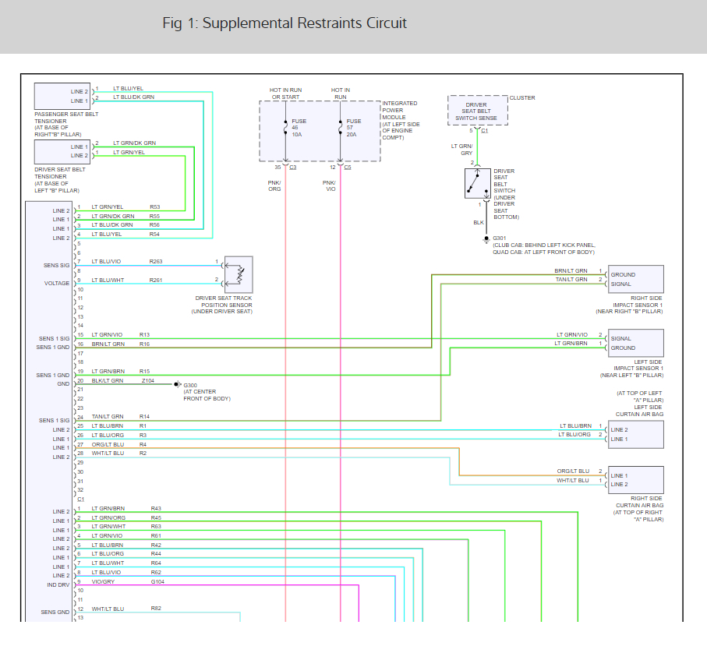
Task: Select circuit code 'R45'
Action: 156,518
